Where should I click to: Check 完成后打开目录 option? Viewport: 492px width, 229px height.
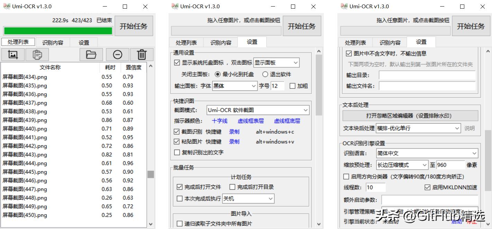[x=232, y=187]
